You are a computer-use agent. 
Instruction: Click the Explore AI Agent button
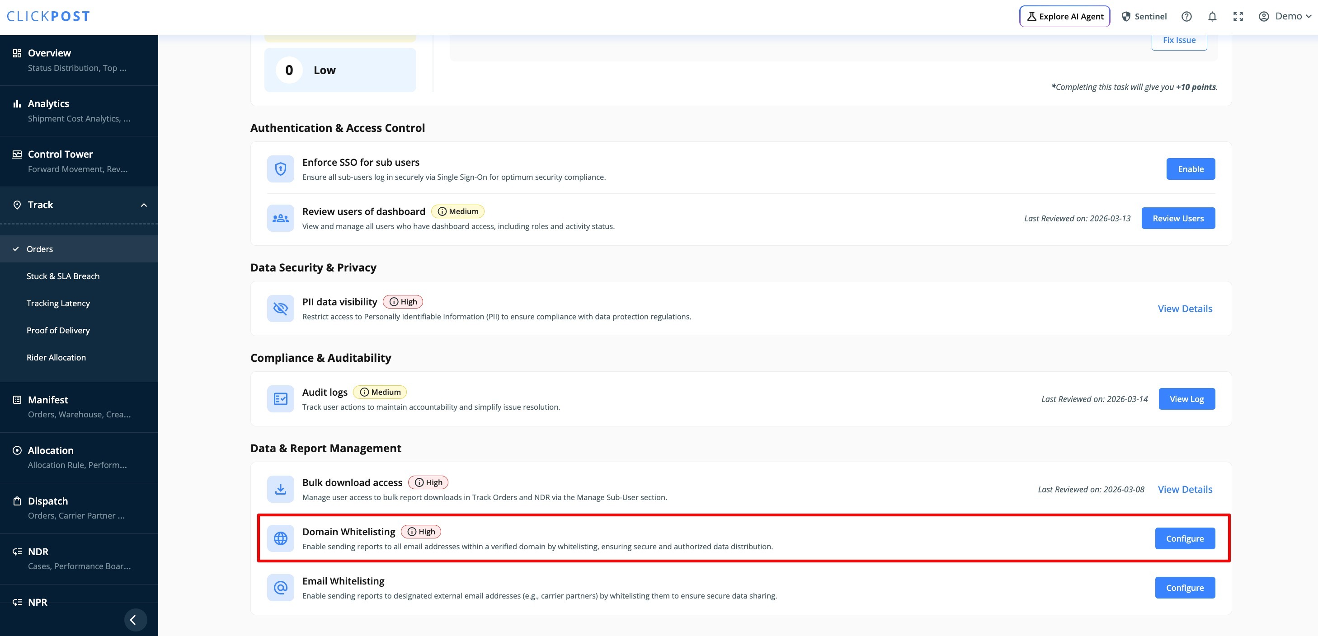(x=1064, y=16)
